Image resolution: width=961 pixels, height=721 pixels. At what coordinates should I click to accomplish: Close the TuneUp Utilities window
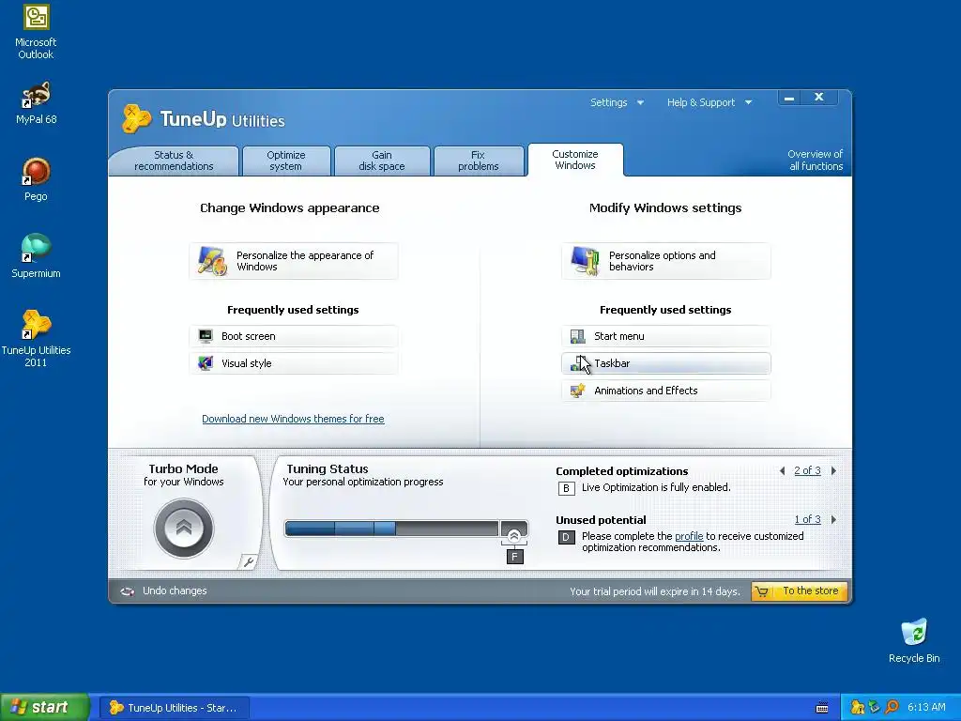818,98
